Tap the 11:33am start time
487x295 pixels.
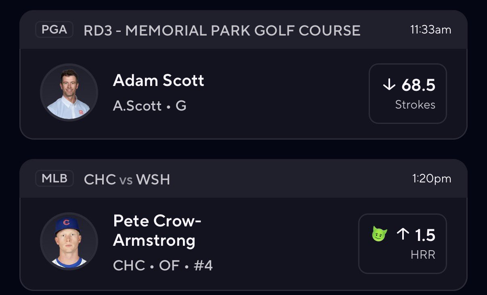tap(430, 30)
